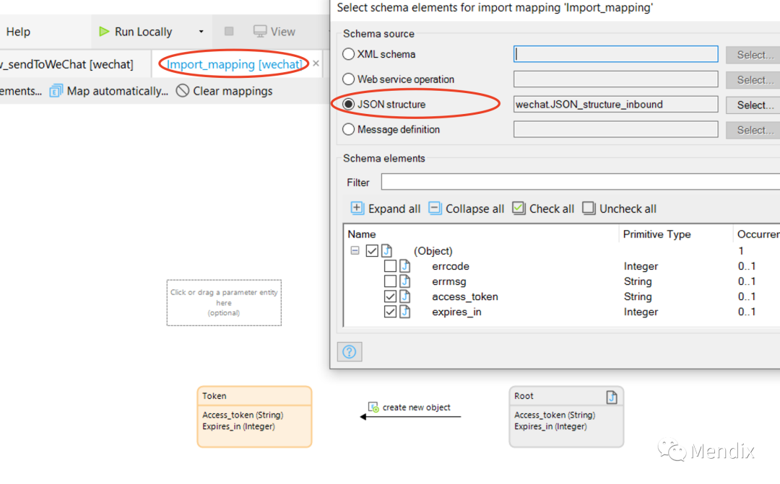Click the create new object icon
The image size is (780, 484).
pos(373,408)
